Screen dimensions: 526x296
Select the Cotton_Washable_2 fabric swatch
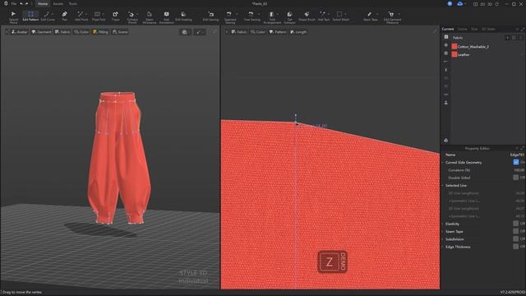click(454, 46)
